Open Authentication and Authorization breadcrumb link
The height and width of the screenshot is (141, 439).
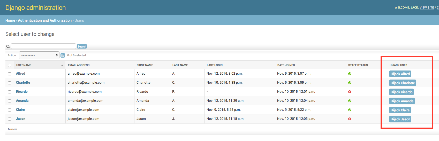45,20
